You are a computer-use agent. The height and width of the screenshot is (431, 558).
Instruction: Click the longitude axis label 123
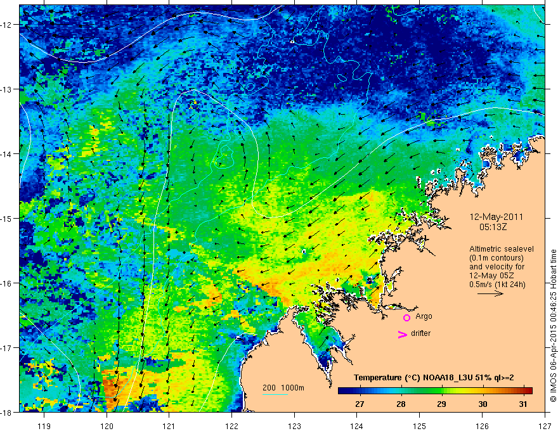click(294, 426)
